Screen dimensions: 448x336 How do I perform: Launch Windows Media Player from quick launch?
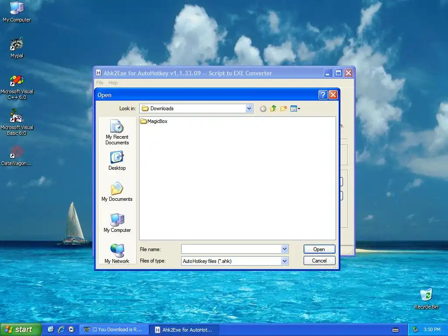coord(71,329)
